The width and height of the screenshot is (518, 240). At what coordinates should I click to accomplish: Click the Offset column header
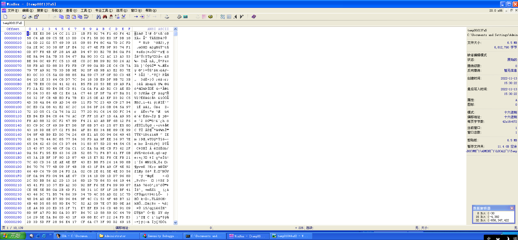click(x=13, y=29)
